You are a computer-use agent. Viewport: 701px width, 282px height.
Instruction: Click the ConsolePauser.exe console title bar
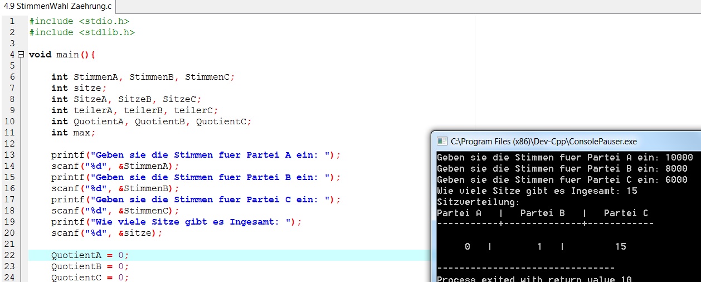tap(566, 142)
